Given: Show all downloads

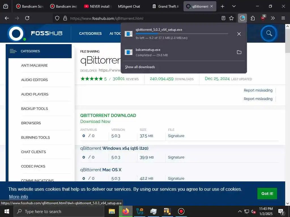Looking at the screenshot, I should [140, 67].
